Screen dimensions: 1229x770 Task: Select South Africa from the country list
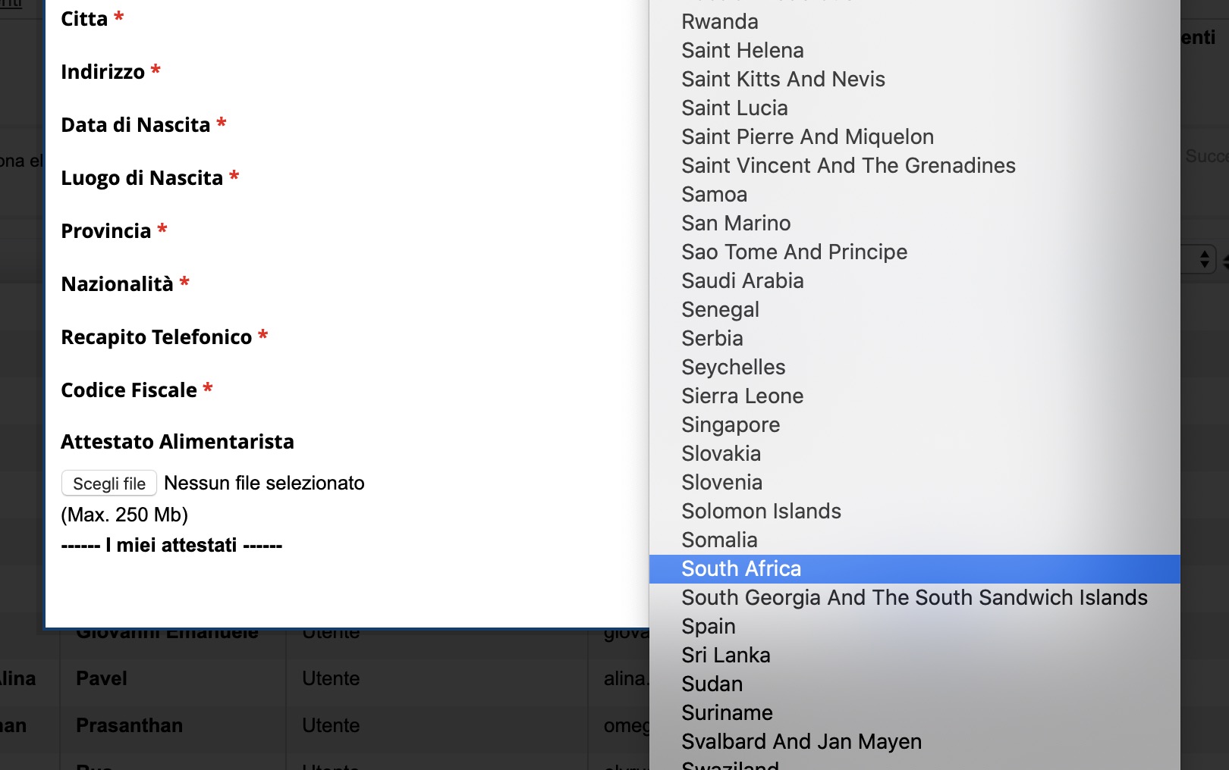tap(741, 569)
